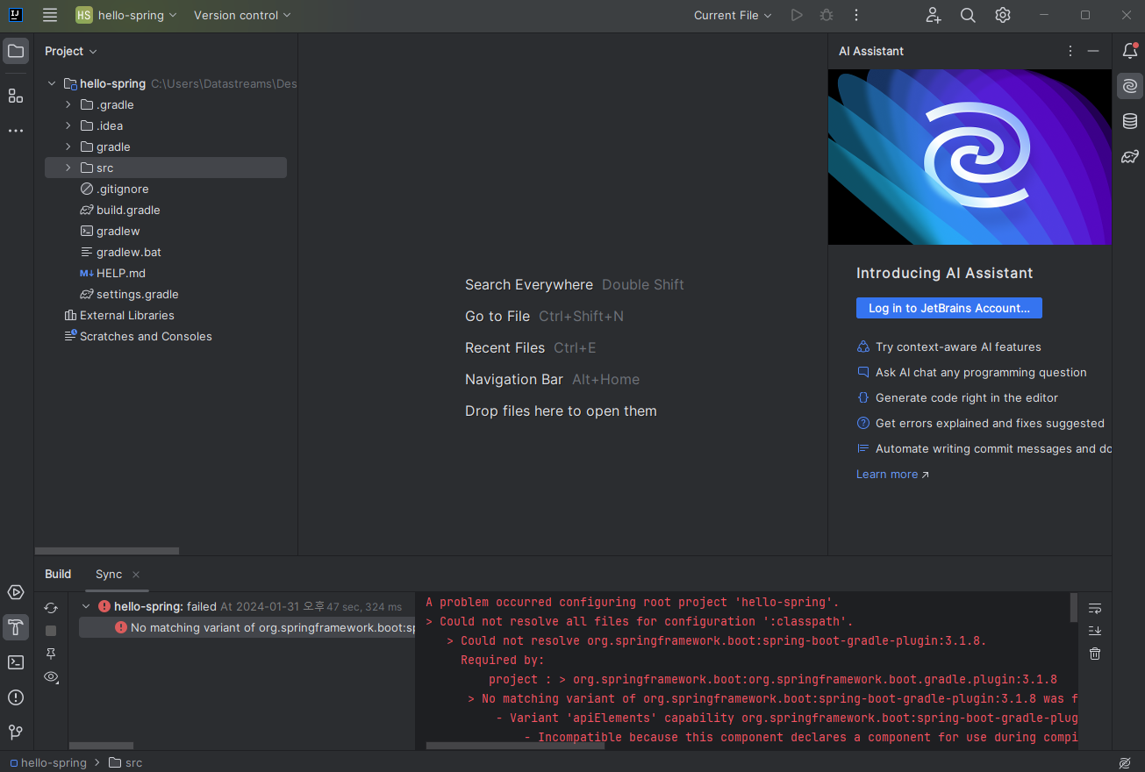1145x772 pixels.
Task: Open the hello-spring project dropdown
Action: 126,15
